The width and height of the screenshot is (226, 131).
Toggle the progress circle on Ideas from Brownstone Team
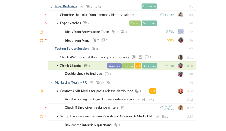tap(41, 32)
